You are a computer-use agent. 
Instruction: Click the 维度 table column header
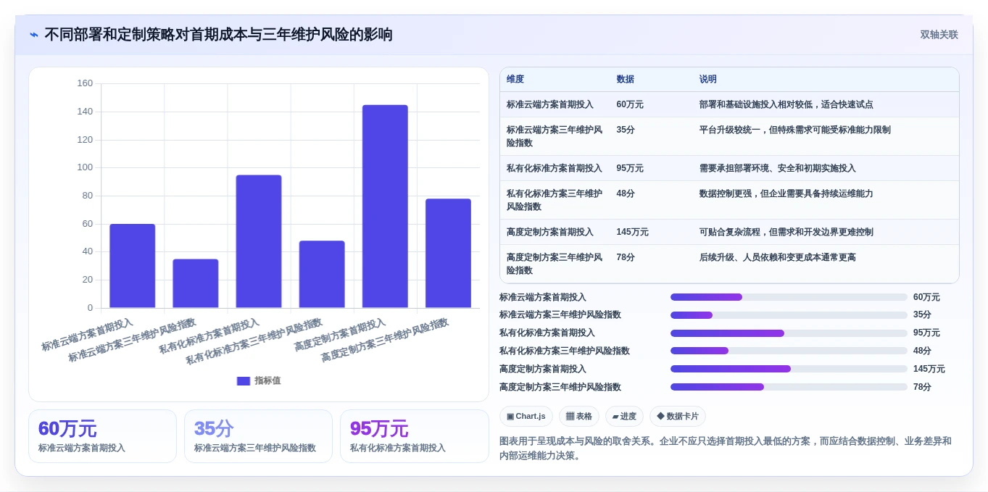(x=515, y=79)
